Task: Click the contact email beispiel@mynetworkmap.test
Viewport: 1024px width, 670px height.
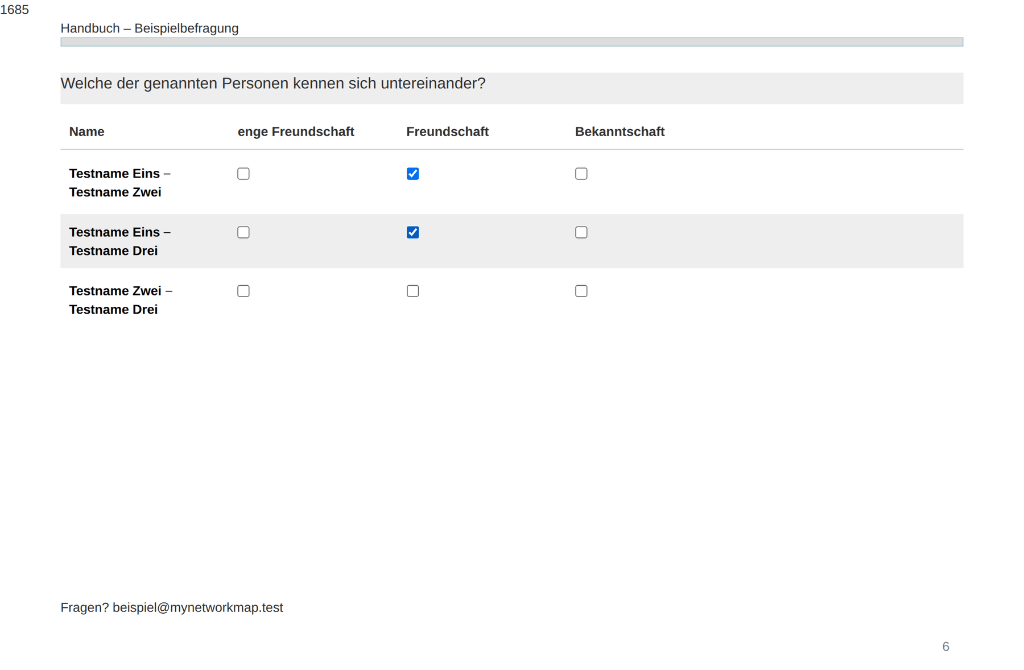Action: pyautogui.click(x=197, y=607)
